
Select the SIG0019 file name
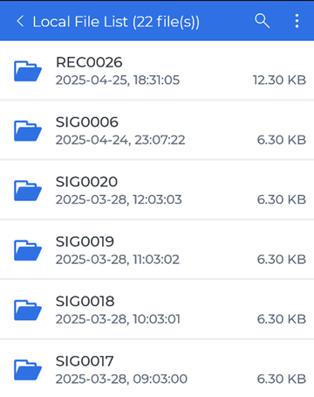[x=85, y=241]
